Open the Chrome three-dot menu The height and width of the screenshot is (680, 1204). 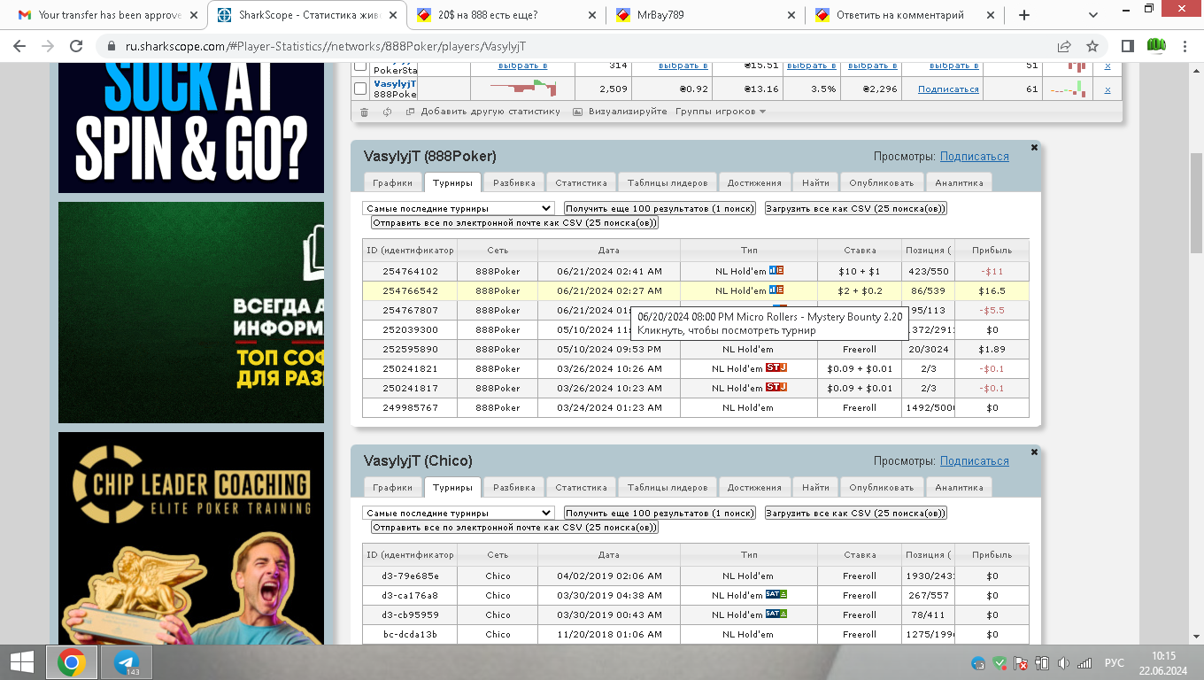(1185, 46)
